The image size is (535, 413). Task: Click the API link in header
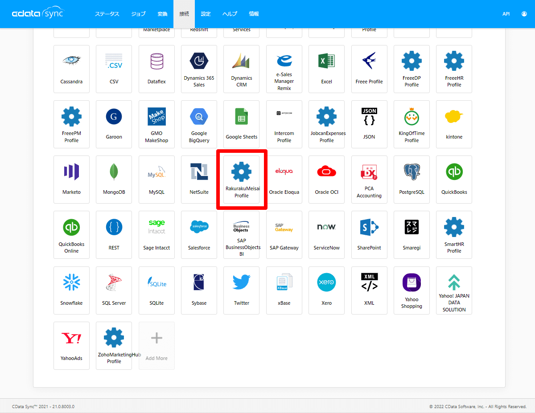pyautogui.click(x=506, y=14)
